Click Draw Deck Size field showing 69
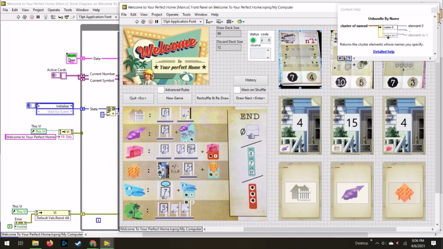 [229, 34]
